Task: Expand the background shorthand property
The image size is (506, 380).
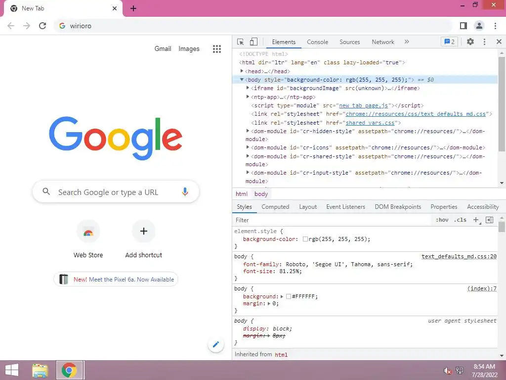Action: 282,297
